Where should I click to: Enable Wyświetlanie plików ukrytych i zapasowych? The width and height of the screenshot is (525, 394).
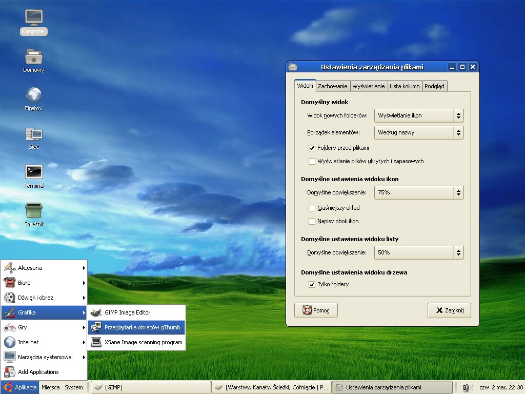(312, 161)
